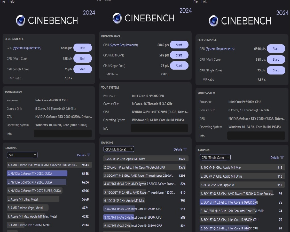Start GPU benchmark in left window
This screenshot has width=290, height=232.
click(x=82, y=48)
